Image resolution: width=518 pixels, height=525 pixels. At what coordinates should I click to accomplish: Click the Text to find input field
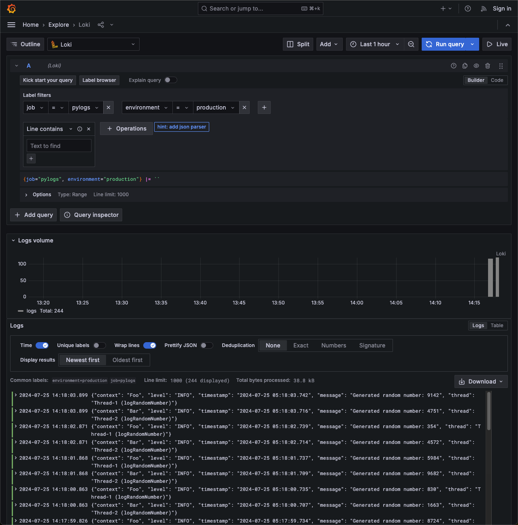coord(59,146)
